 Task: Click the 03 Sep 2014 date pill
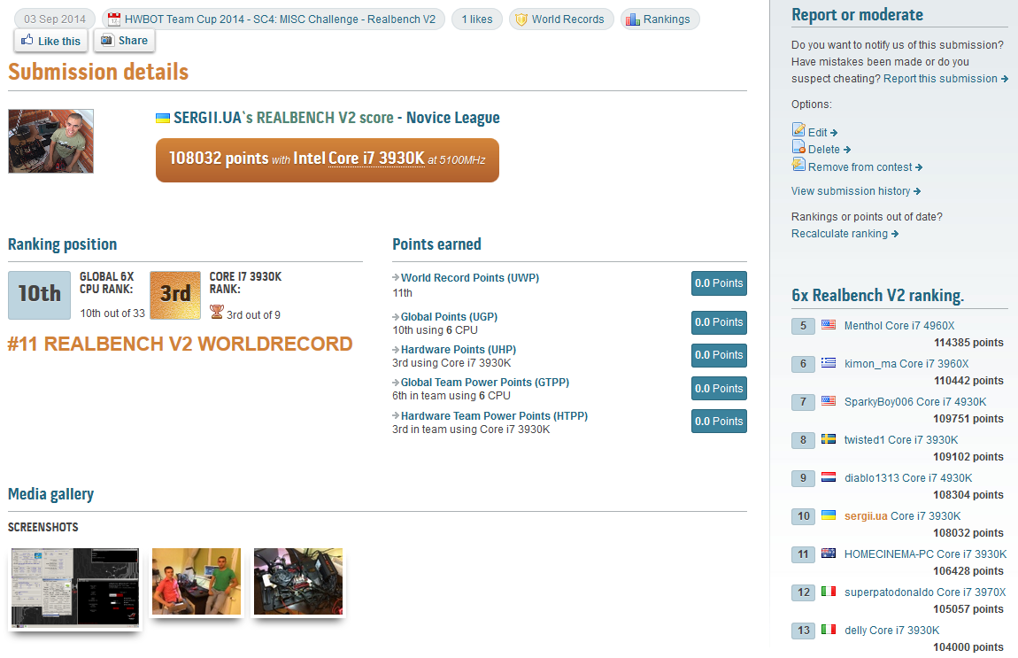coord(55,19)
